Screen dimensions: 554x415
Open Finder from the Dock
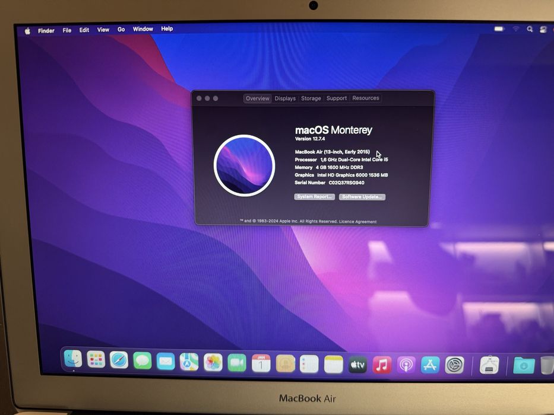73,359
